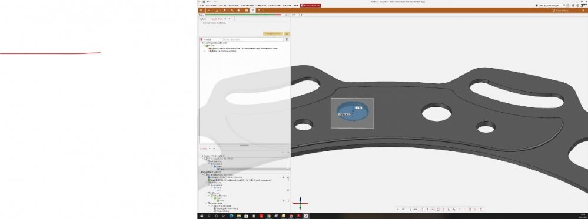Click the coordinate axis triad in the 3D view
588x219 pixels.
[300, 203]
